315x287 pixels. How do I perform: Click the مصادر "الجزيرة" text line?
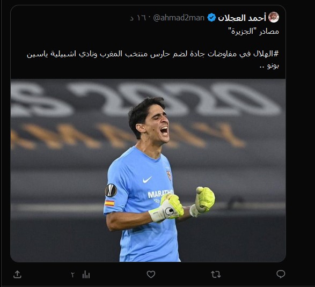(253, 32)
